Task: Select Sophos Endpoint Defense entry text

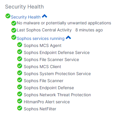Action: (49, 88)
